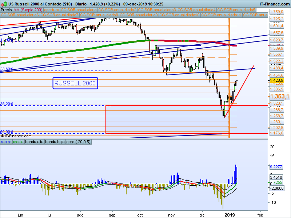This screenshot has width=291, height=218.
Task: Click the 1.488,4 price level label
Action: click(276, 68)
